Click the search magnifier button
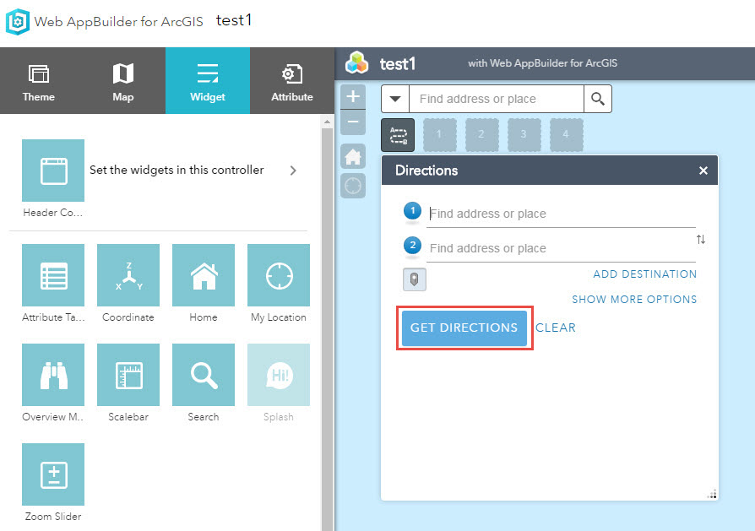The height and width of the screenshot is (531, 755). click(598, 99)
